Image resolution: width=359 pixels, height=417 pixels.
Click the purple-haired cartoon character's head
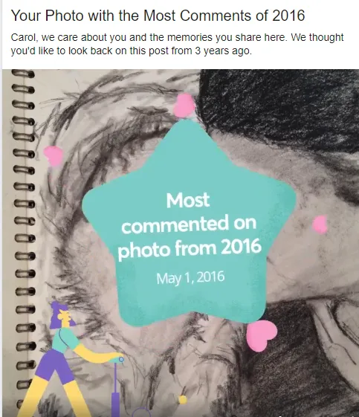click(62, 315)
